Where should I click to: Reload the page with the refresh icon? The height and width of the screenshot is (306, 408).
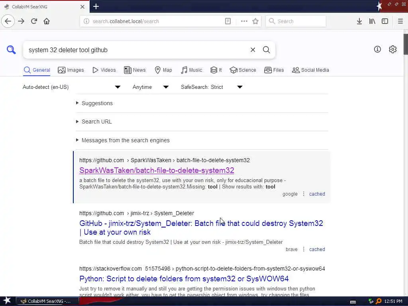pos(34,21)
